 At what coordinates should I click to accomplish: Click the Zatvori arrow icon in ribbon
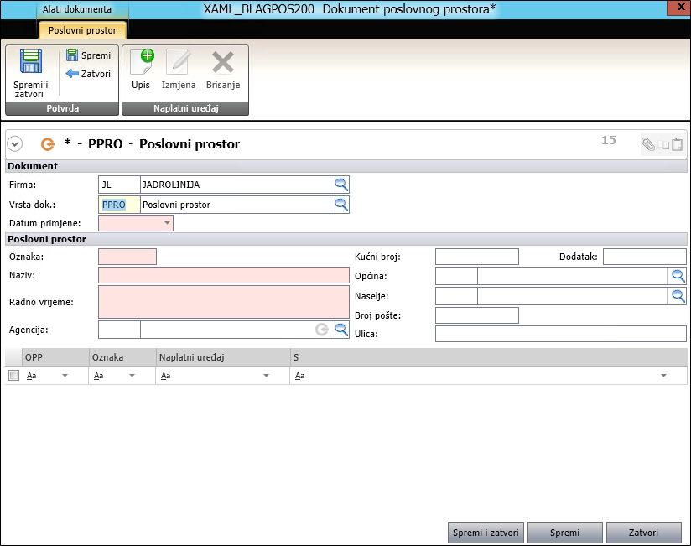pos(72,74)
